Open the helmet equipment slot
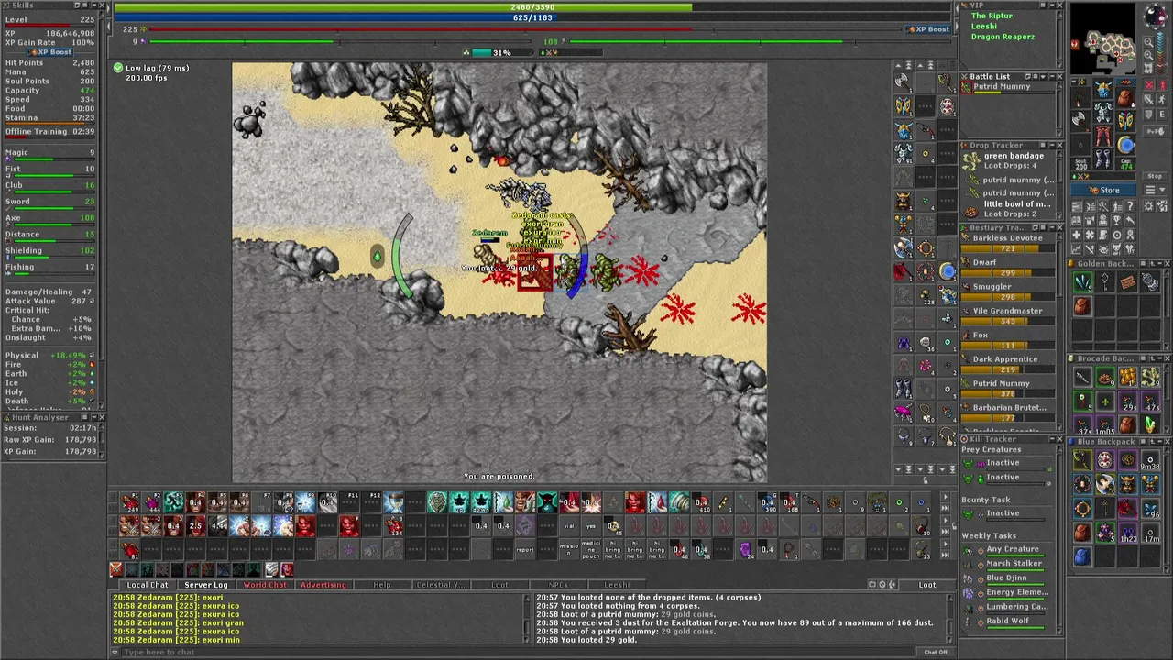Viewport: 1173px width, 660px height. (1103, 89)
